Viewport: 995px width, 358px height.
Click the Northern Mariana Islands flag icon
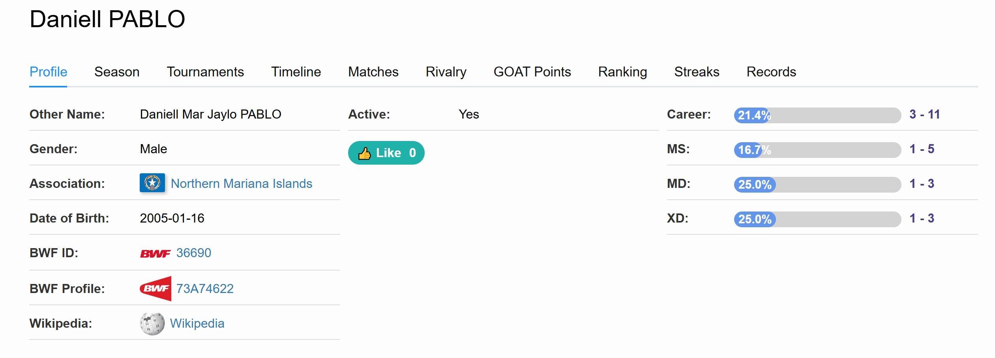click(152, 183)
